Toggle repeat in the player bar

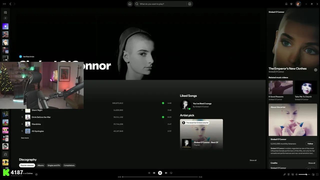tap(171, 173)
